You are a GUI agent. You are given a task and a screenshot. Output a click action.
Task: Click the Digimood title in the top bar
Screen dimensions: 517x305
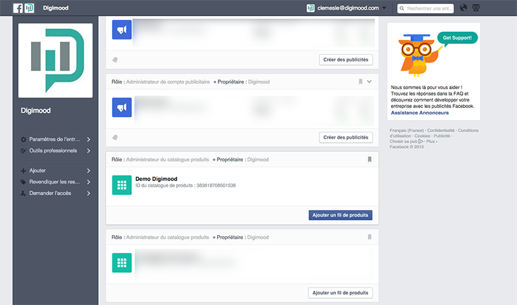[56, 8]
